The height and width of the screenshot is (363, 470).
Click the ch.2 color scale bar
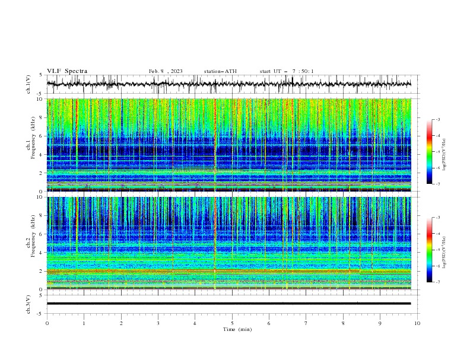point(429,250)
